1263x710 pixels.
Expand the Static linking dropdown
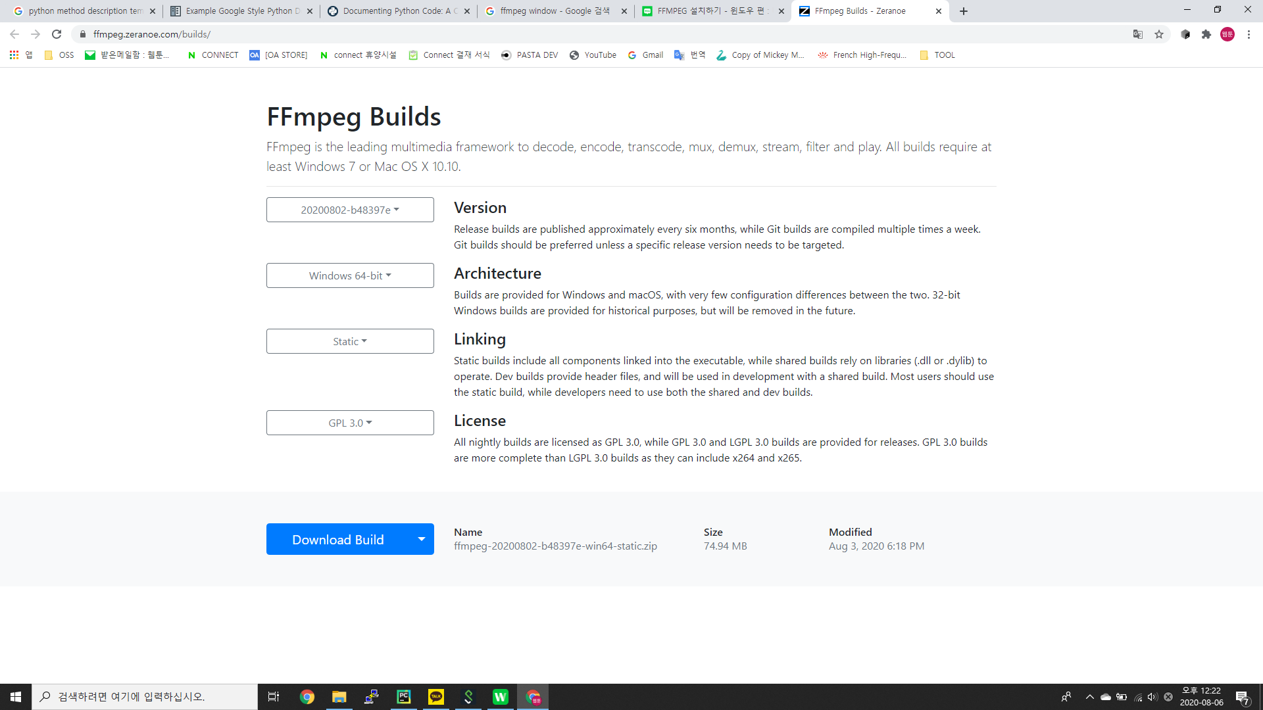[350, 341]
